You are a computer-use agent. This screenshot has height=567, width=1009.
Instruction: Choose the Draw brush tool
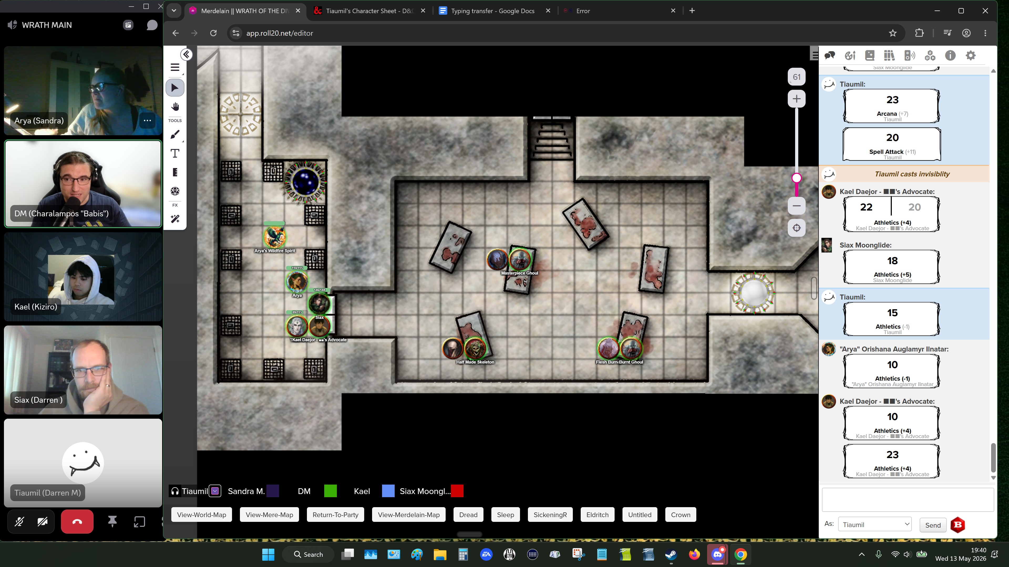pos(175,135)
